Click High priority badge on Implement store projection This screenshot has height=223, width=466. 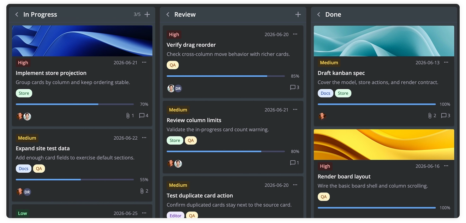point(23,63)
